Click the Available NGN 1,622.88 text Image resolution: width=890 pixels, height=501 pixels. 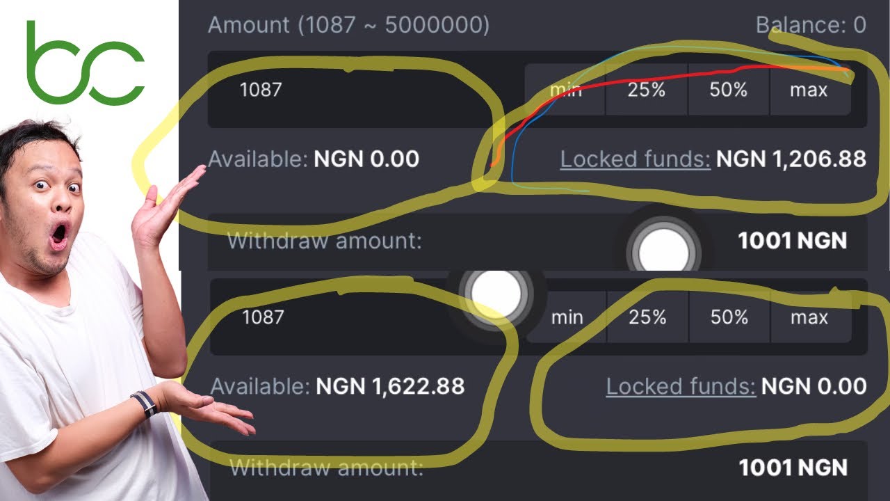point(337,386)
